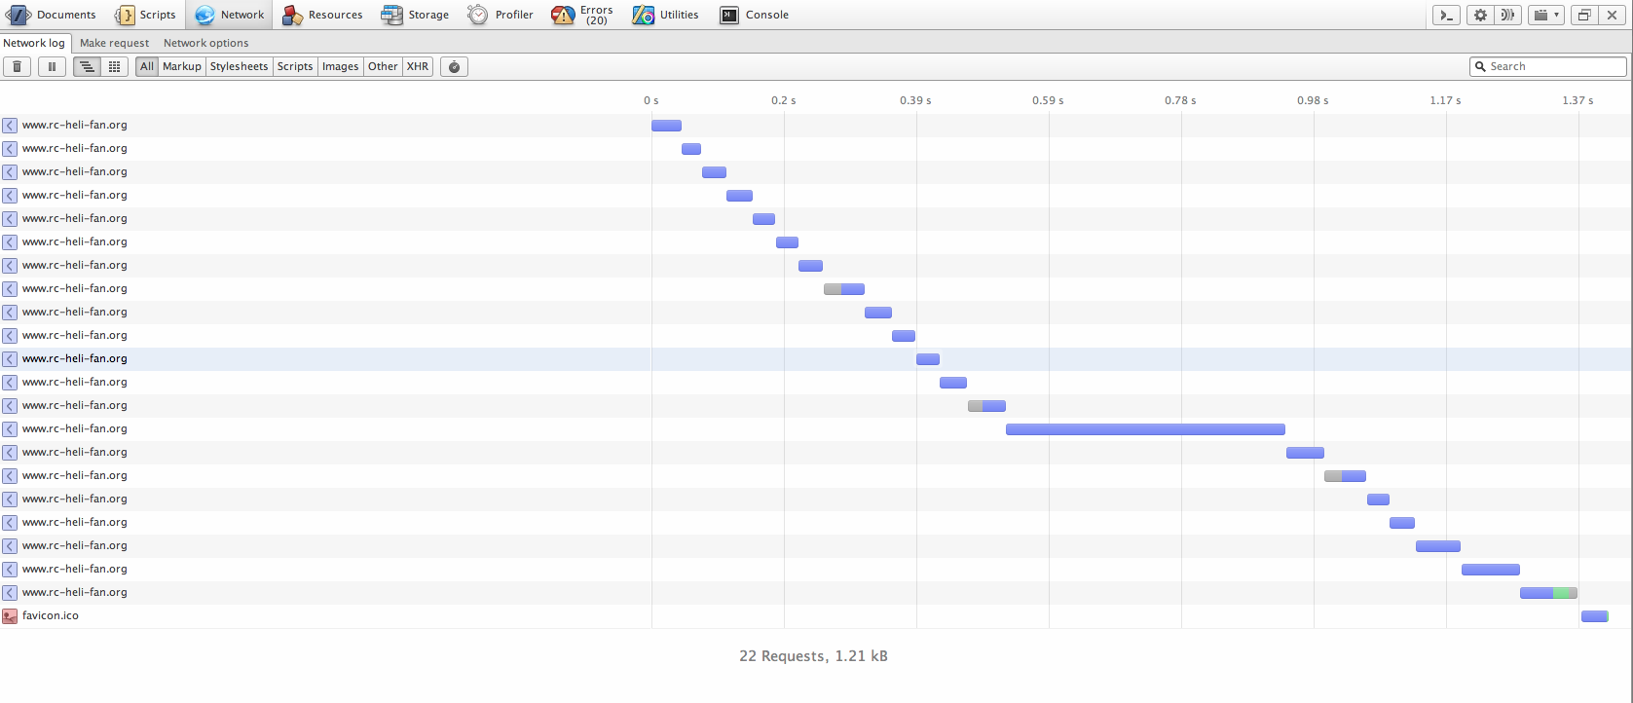This screenshot has width=1633, height=703.
Task: Filter requests to Scripts only
Action: pos(295,66)
